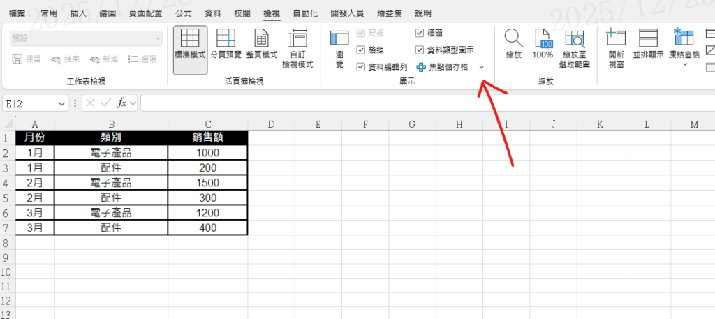Expand the 焦點儲存格 dropdown arrow
The height and width of the screenshot is (319, 715).
(481, 67)
